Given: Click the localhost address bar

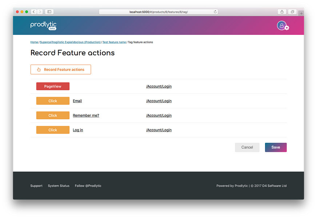Looking at the screenshot, I should (158, 12).
